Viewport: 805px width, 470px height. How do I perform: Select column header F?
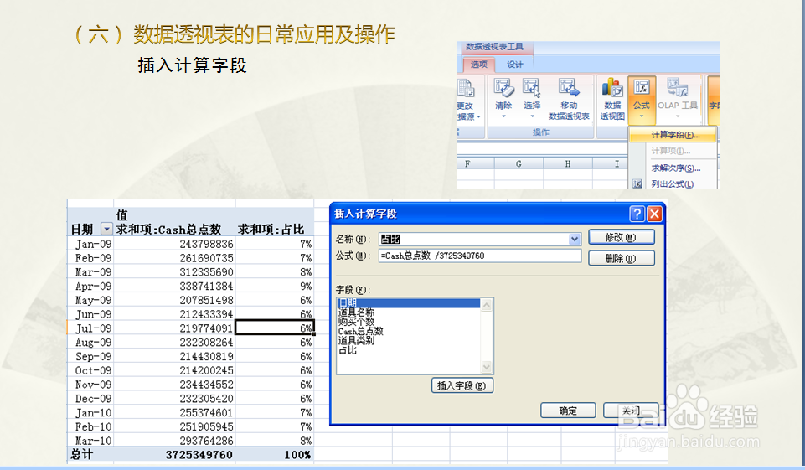(x=467, y=164)
